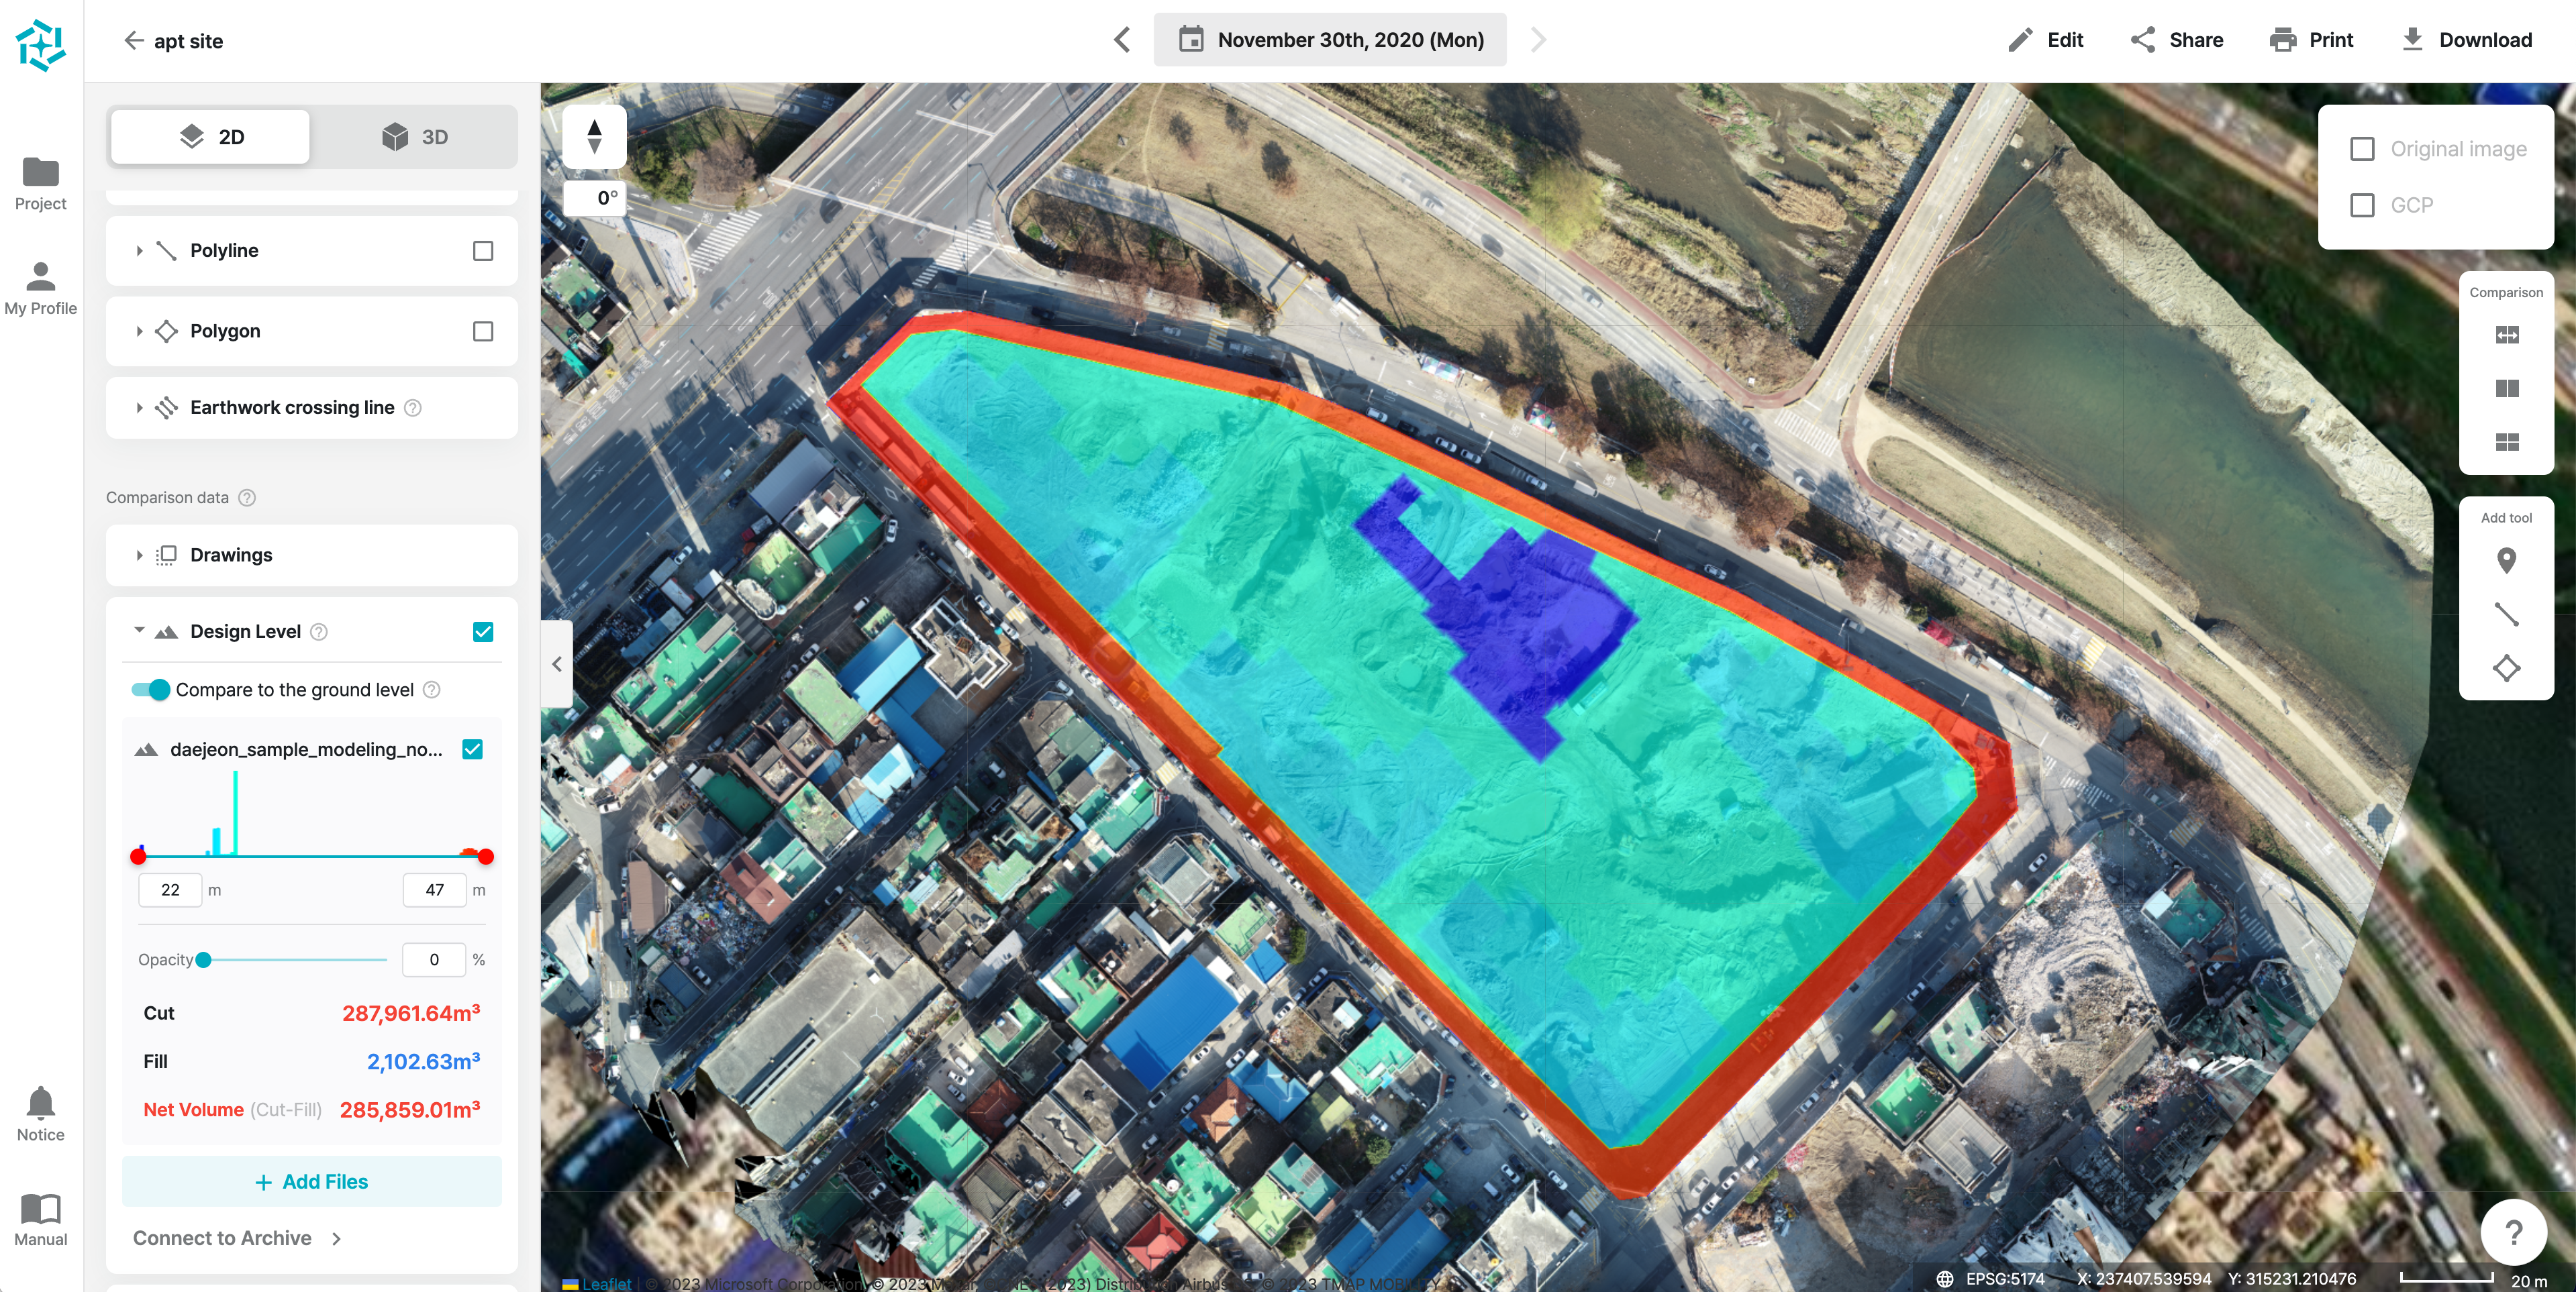Edit the Opacity percent field
This screenshot has width=2576, height=1292.
(x=434, y=959)
